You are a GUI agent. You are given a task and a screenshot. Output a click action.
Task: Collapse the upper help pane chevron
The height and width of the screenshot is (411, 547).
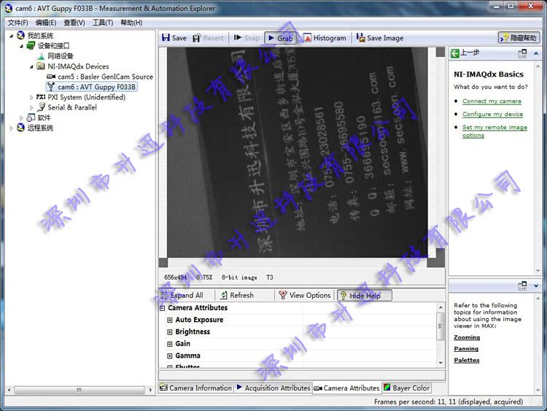tap(536, 53)
